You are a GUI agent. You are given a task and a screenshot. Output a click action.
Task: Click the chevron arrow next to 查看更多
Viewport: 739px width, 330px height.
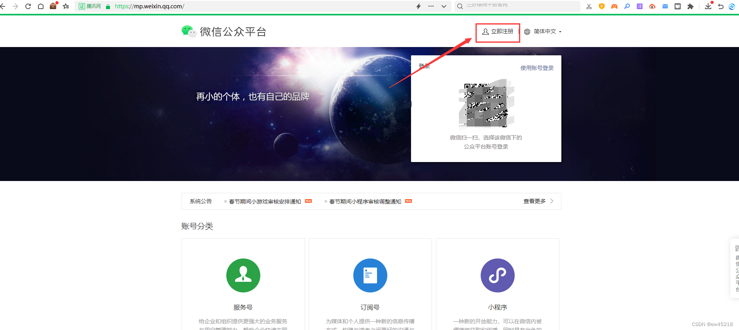point(552,201)
